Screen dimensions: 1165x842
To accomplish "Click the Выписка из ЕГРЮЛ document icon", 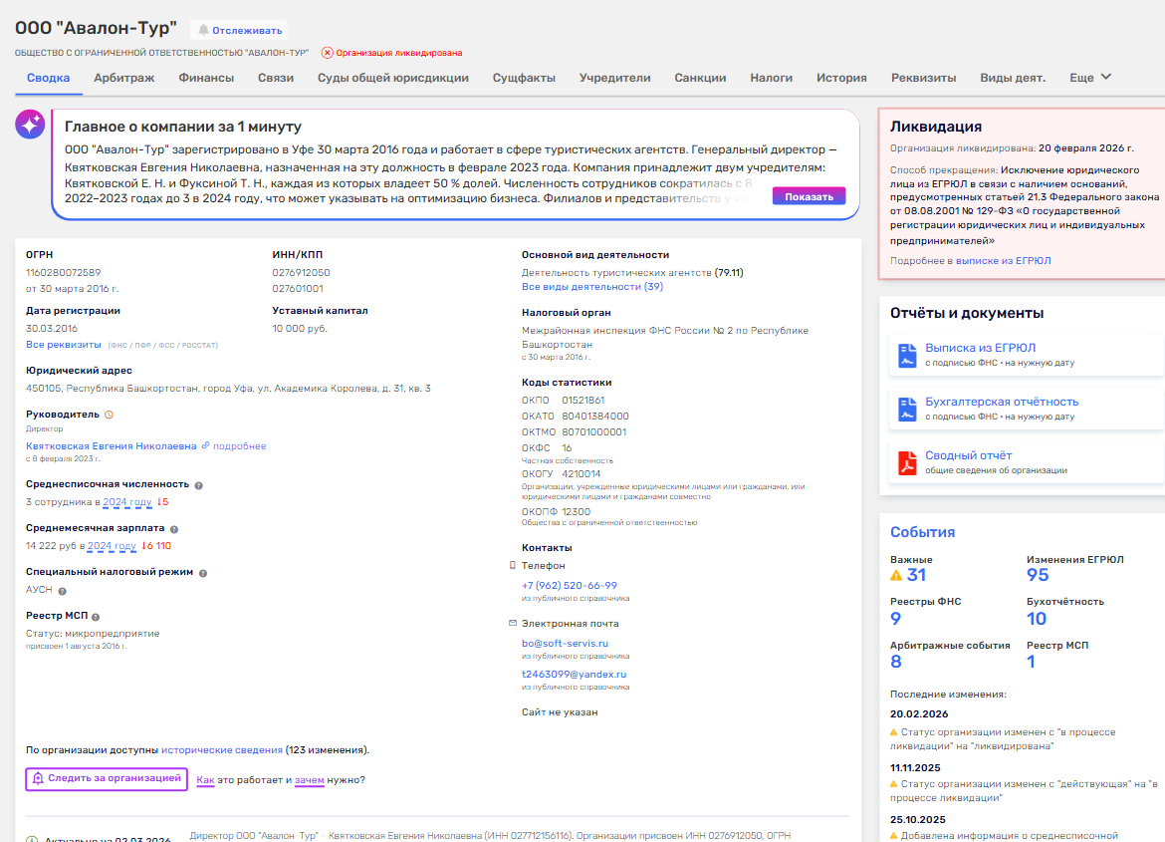I will (x=907, y=355).
